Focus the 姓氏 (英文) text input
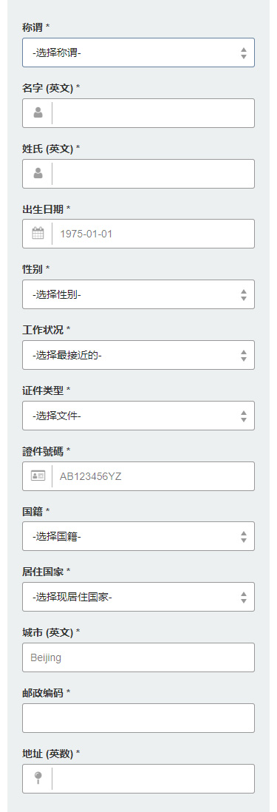This screenshot has width=277, height=812. tap(153, 174)
